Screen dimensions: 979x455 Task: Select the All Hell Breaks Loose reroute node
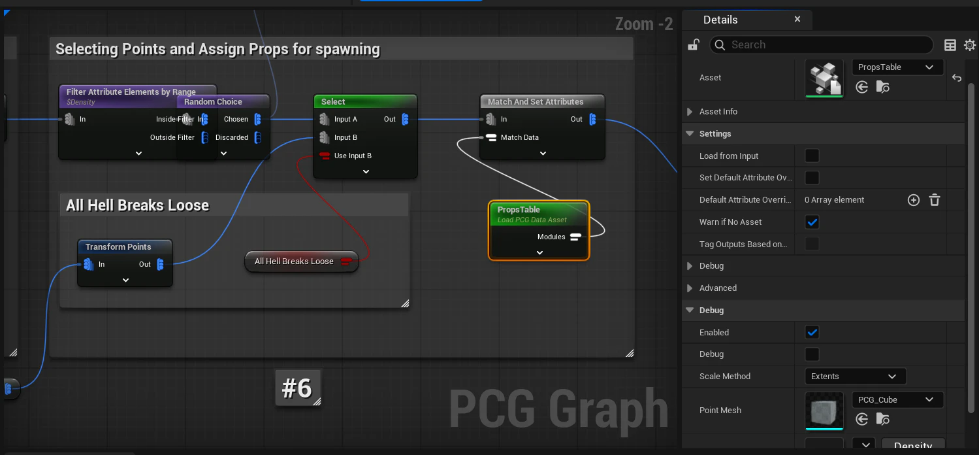302,261
